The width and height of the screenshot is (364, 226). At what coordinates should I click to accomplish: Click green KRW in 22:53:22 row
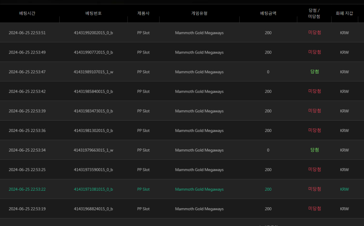click(x=344, y=189)
